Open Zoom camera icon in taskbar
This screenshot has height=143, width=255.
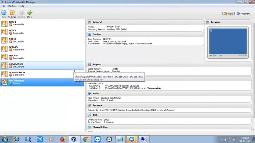132,139
